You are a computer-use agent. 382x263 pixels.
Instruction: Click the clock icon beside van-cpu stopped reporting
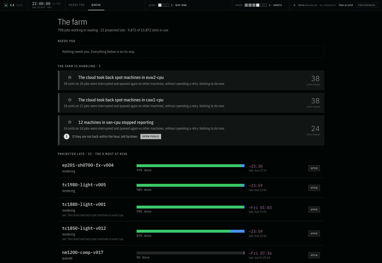click(x=70, y=122)
